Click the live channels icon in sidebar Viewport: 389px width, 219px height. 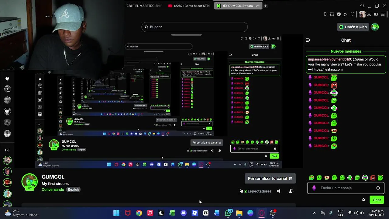[7, 150]
